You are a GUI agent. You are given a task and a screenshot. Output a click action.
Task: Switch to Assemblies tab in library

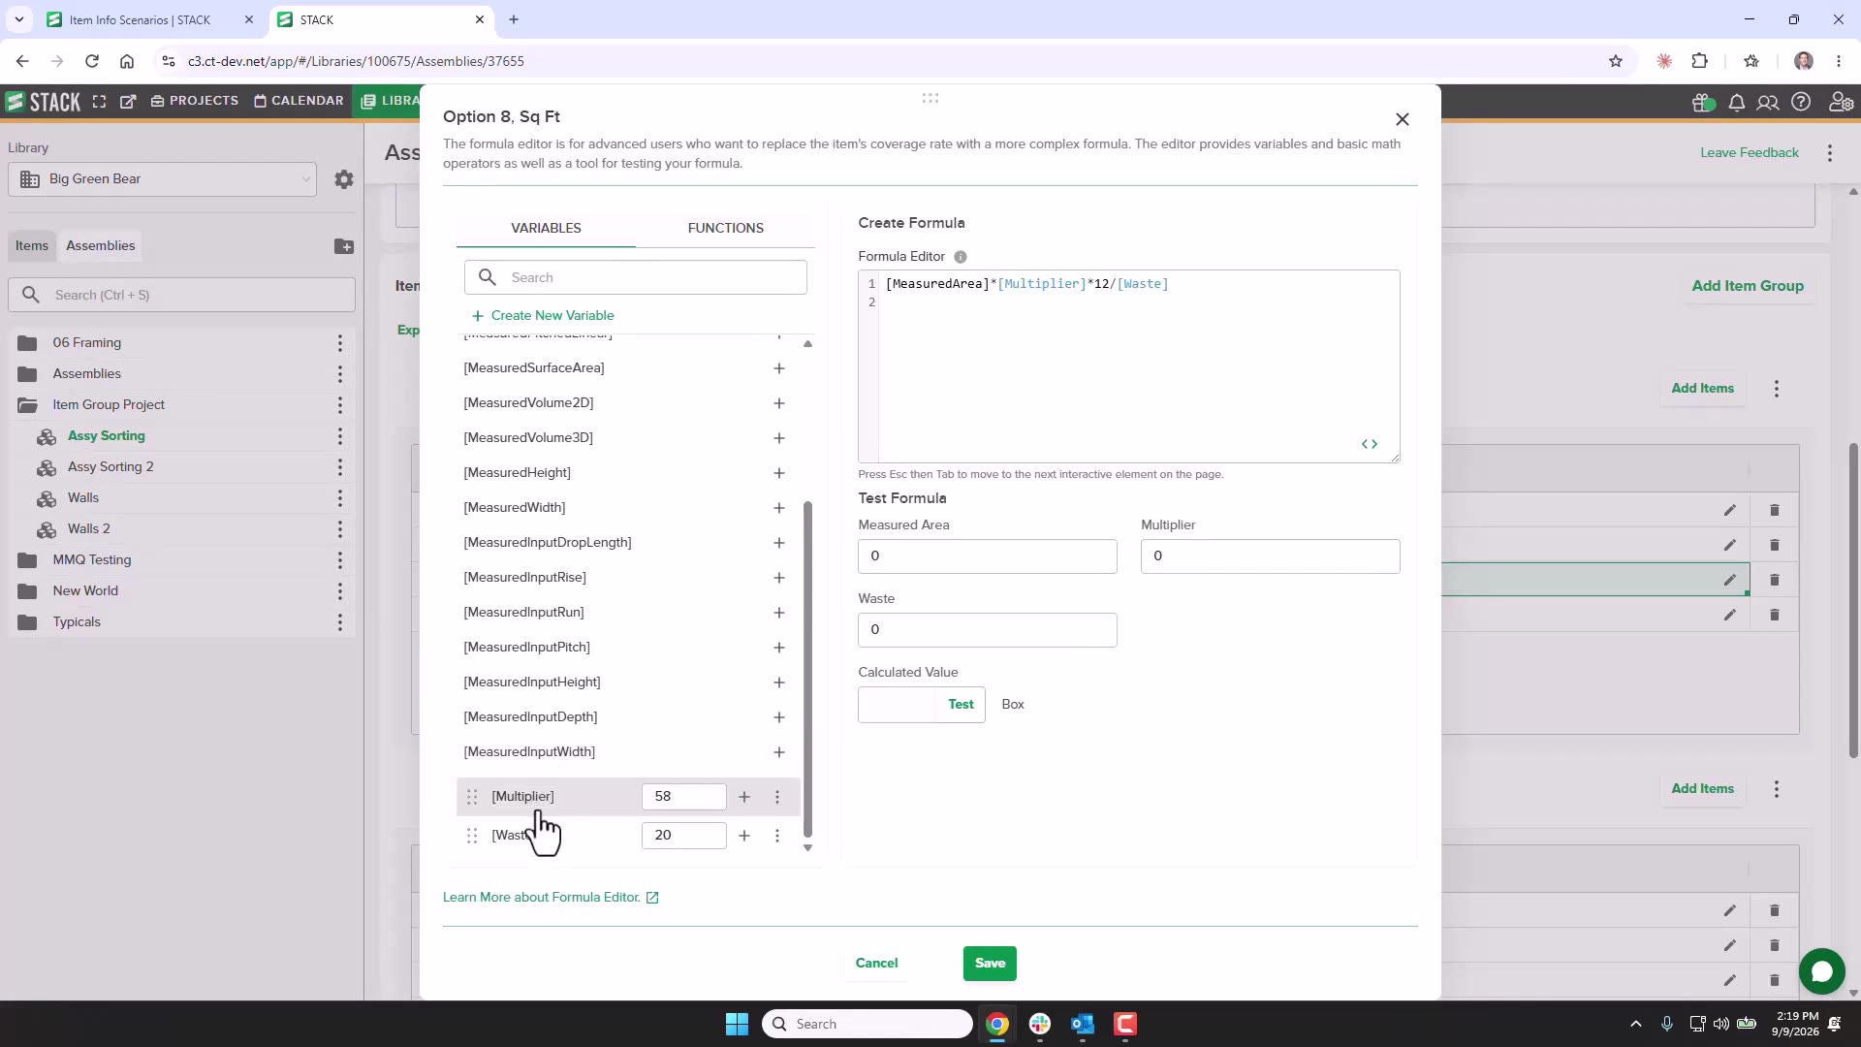pyautogui.click(x=101, y=245)
